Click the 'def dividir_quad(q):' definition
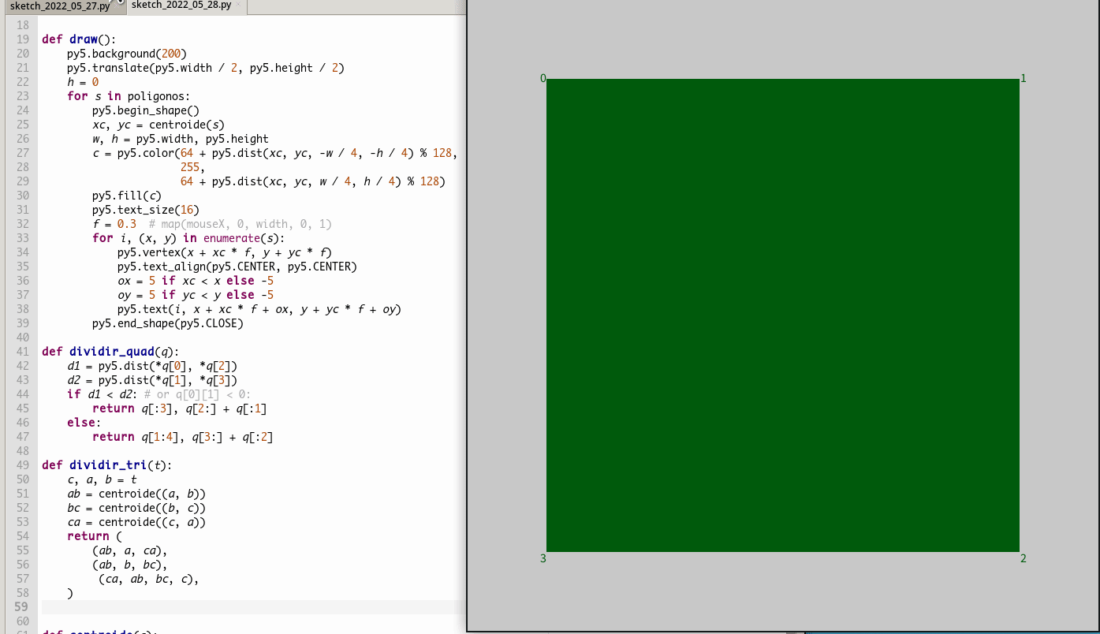Viewport: 1100px width, 634px height. coord(110,352)
